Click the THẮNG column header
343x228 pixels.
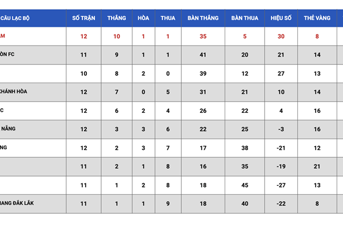[x=117, y=18]
